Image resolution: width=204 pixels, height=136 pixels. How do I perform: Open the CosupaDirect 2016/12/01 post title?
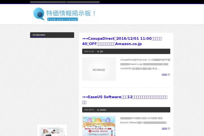(x=122, y=41)
